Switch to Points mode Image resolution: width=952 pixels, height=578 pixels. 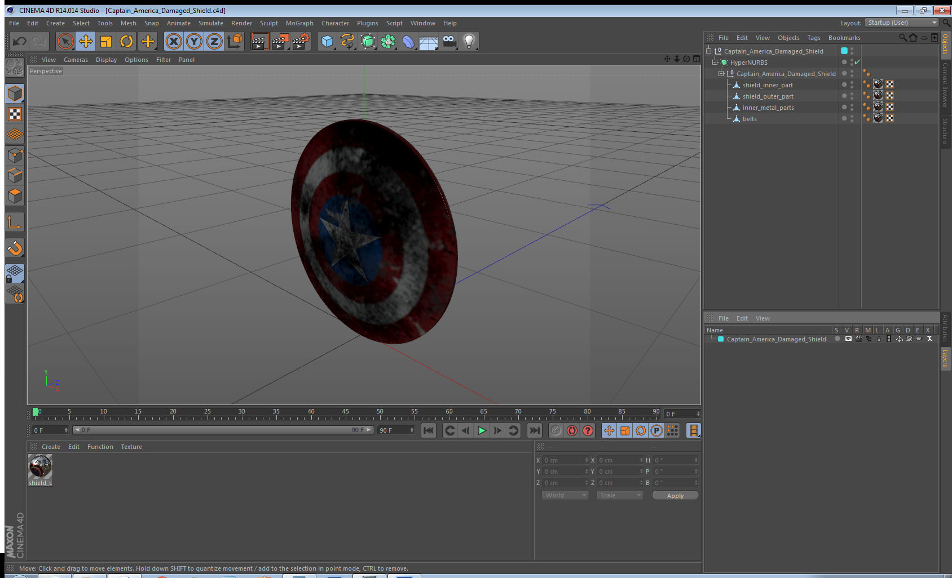[x=15, y=155]
